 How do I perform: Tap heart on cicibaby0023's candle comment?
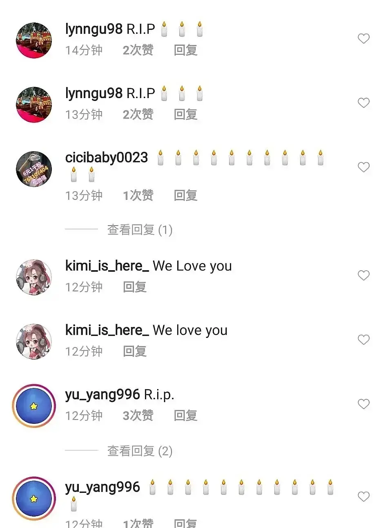click(363, 167)
